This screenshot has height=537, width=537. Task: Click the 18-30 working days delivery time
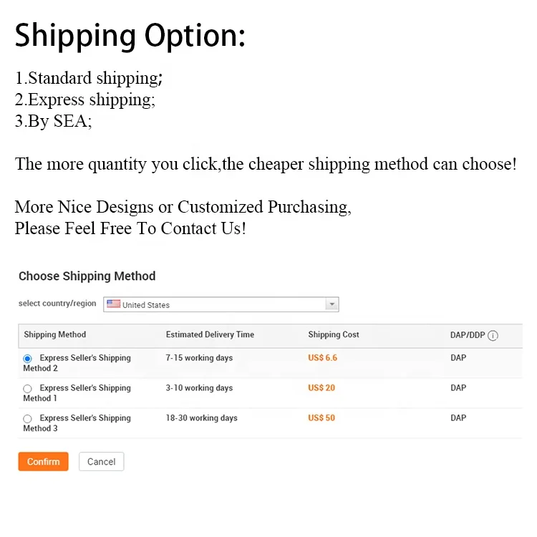click(x=202, y=418)
